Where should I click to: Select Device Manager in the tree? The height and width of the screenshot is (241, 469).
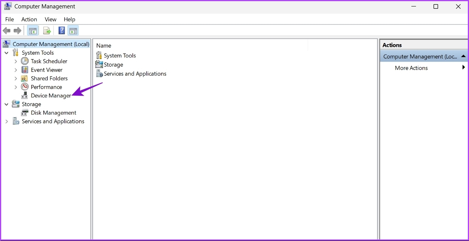coord(51,96)
